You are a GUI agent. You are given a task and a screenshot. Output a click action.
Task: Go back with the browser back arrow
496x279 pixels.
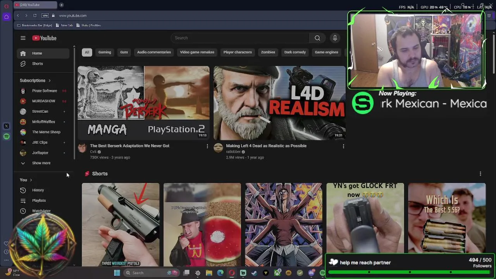point(18,15)
